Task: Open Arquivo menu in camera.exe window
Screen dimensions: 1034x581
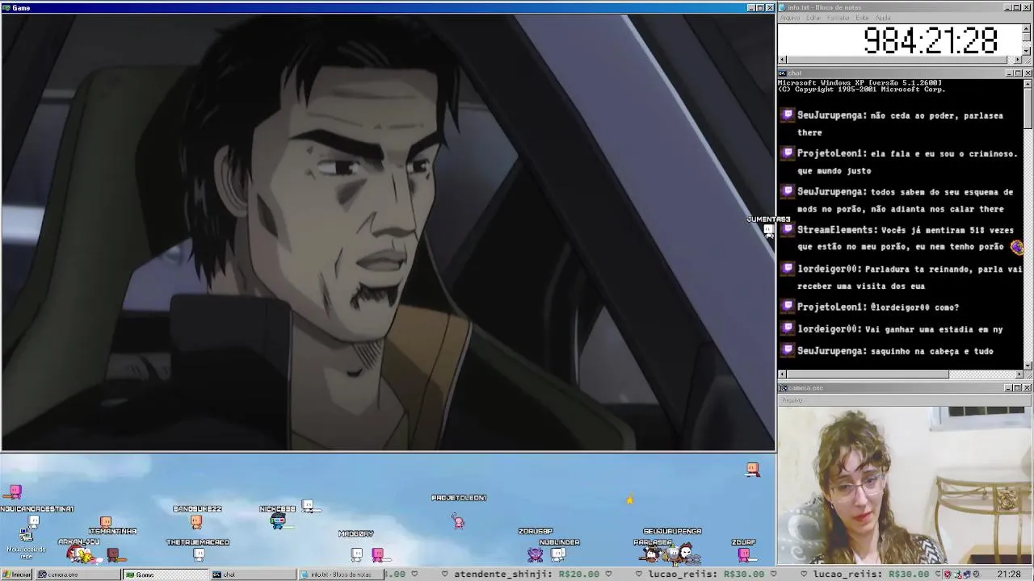Action: (x=792, y=400)
